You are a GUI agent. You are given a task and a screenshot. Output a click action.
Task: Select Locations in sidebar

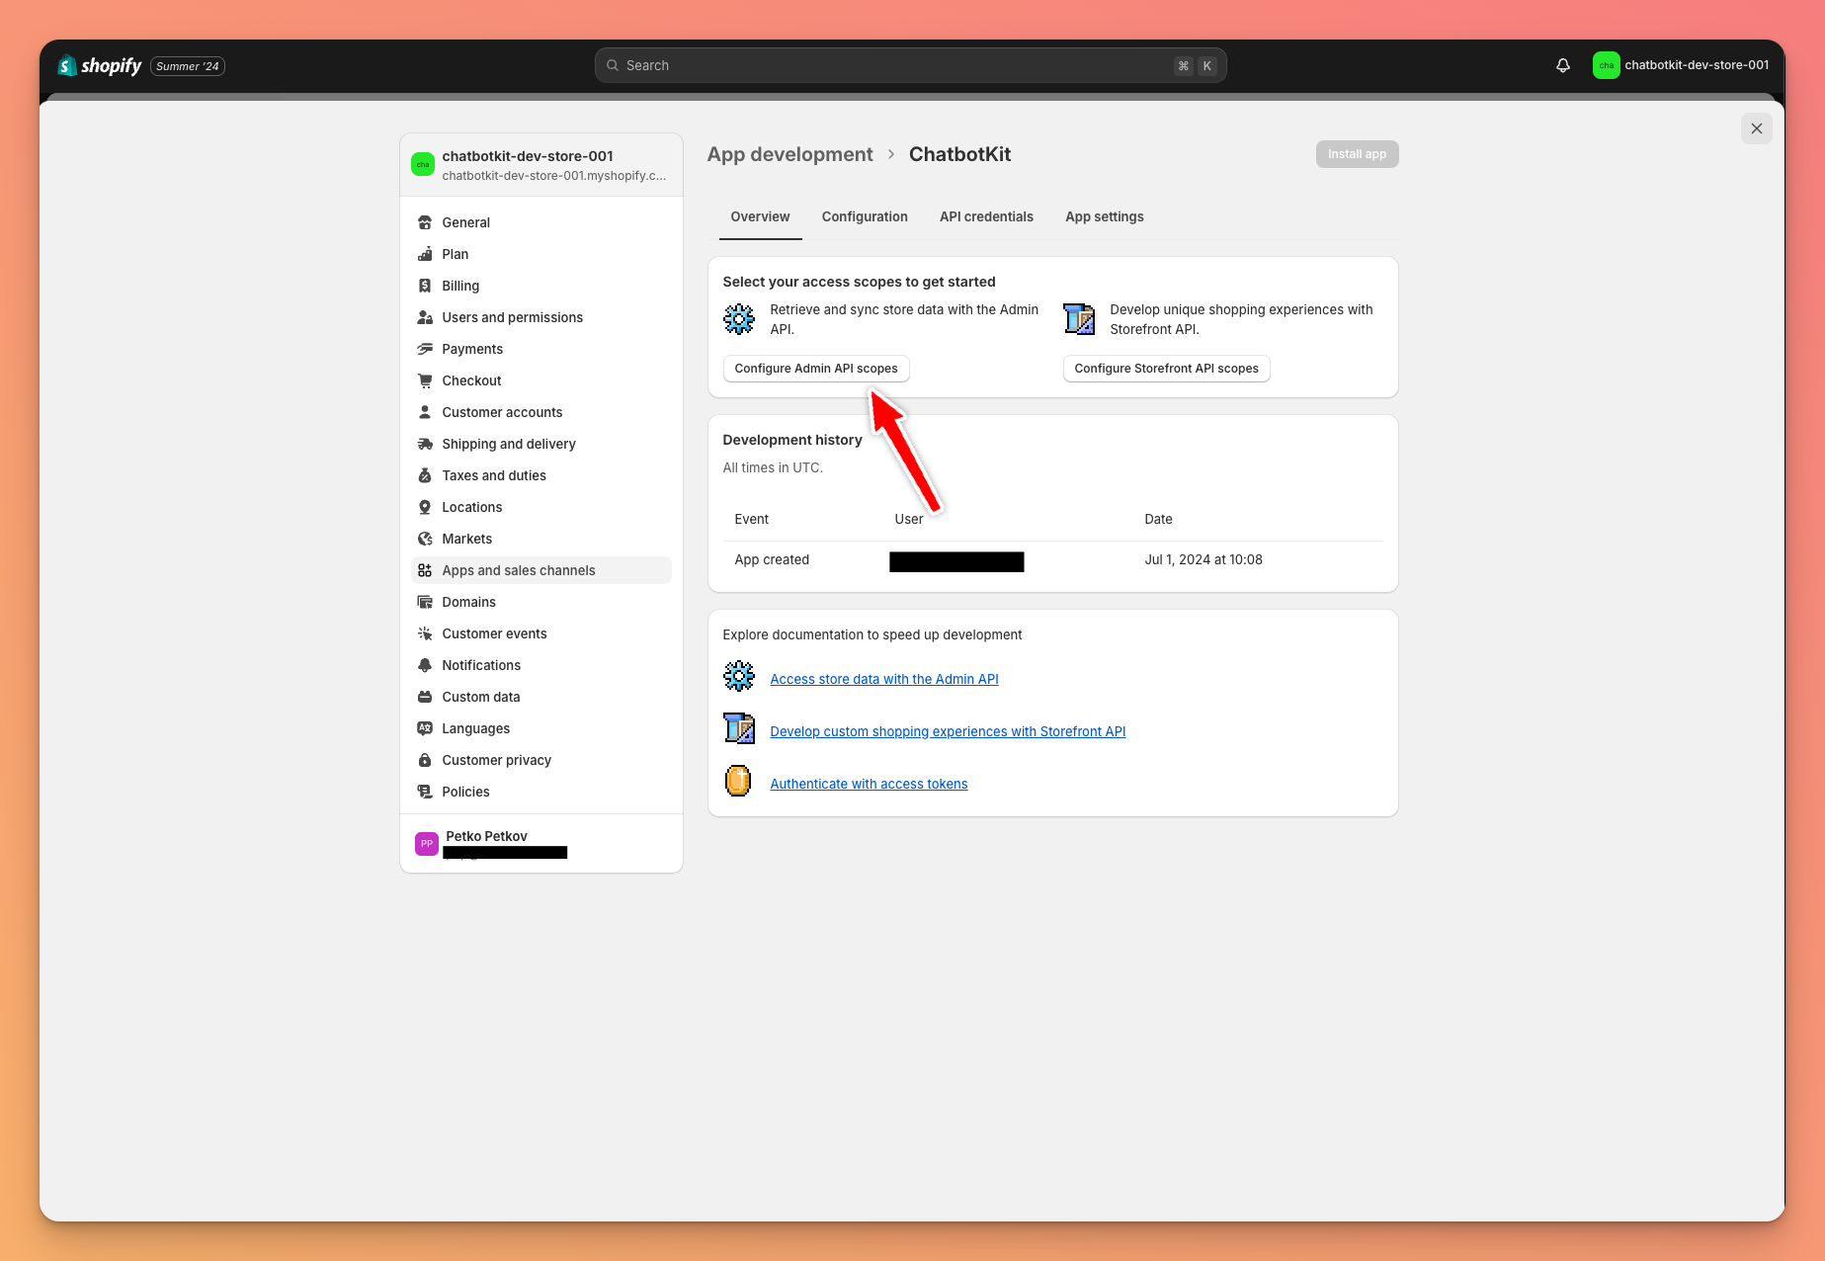coord(541,507)
